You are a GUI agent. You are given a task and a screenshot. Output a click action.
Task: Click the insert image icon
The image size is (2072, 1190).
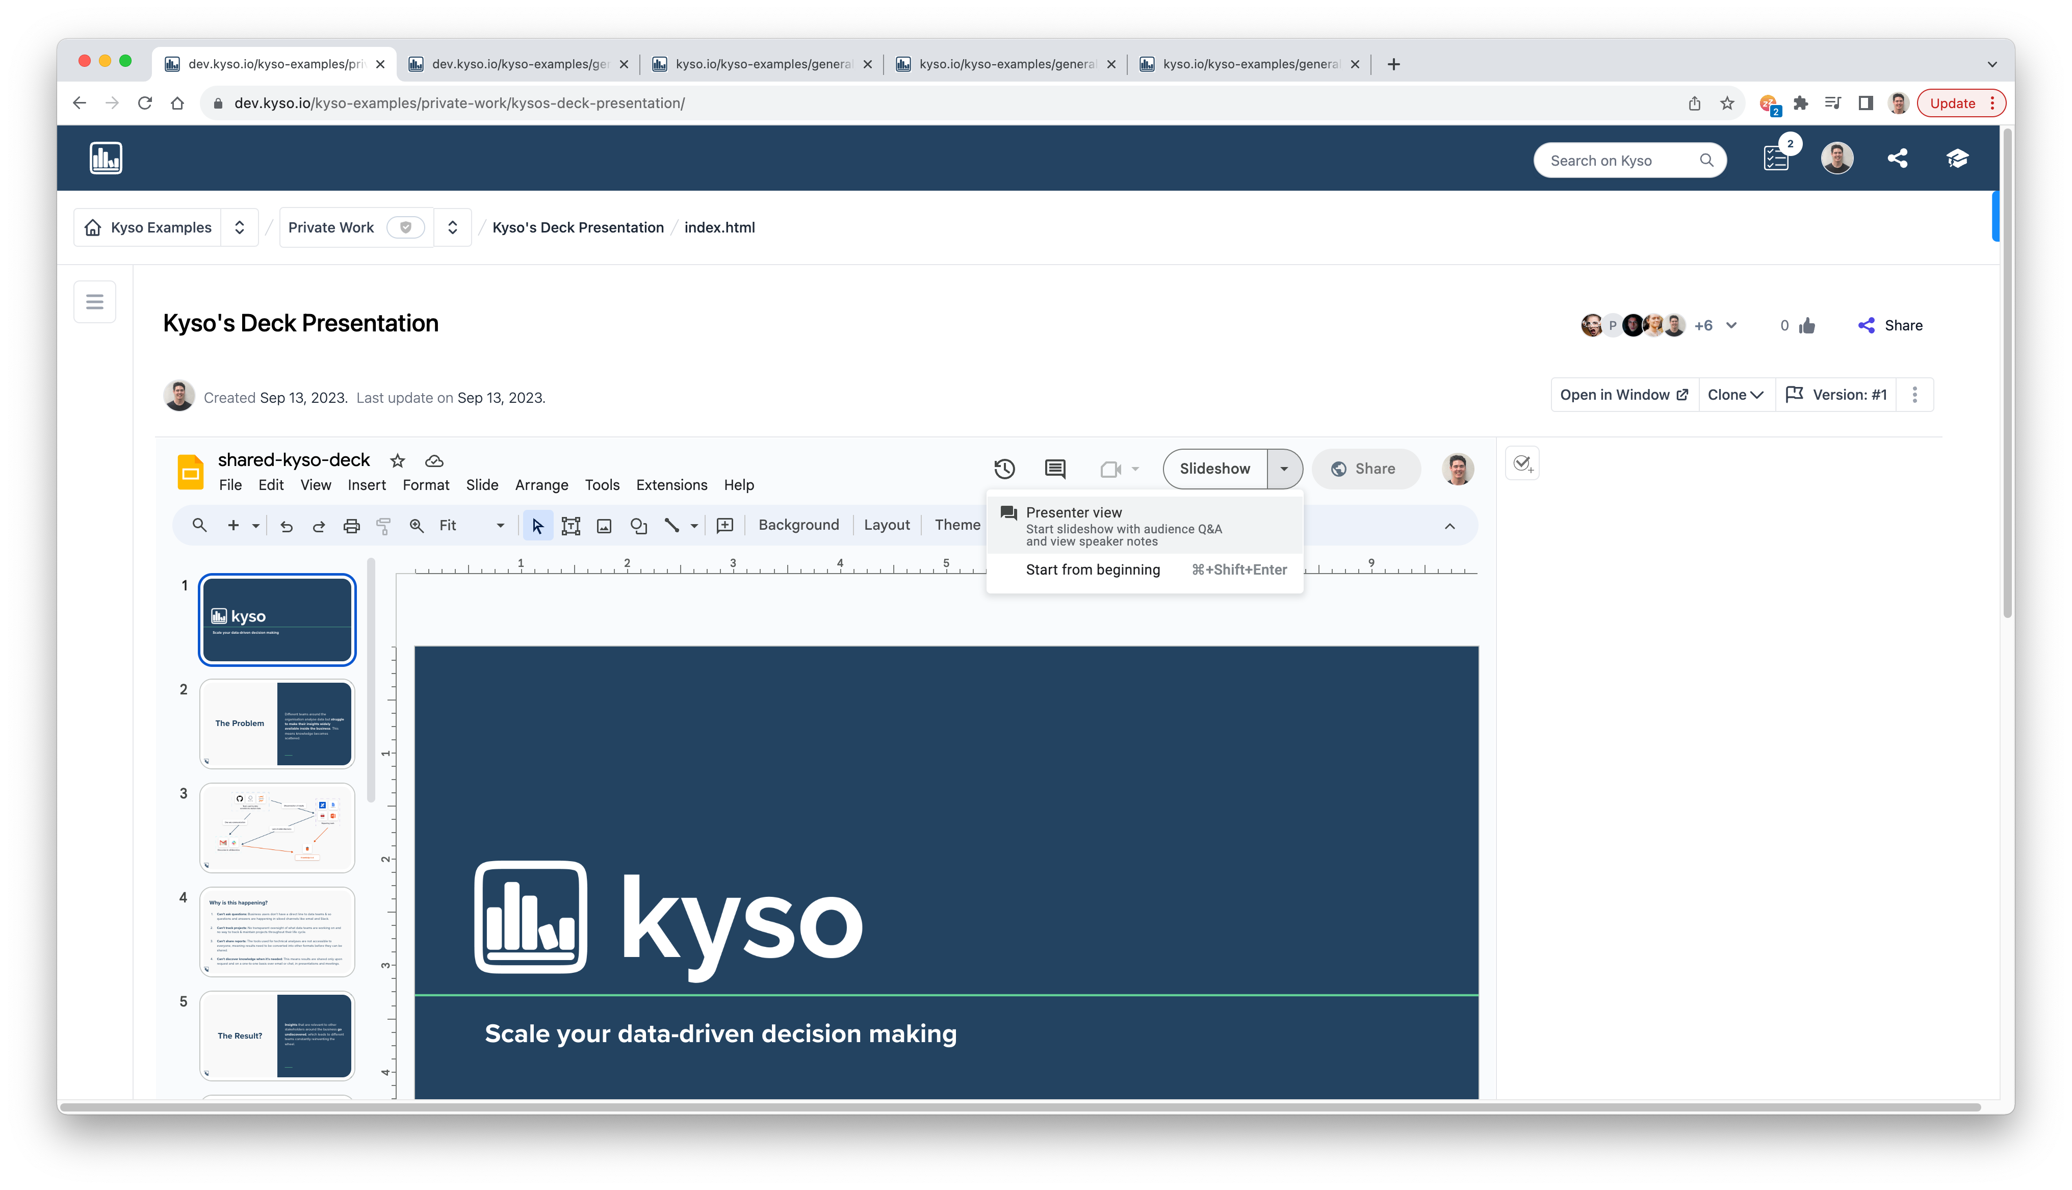(x=604, y=526)
